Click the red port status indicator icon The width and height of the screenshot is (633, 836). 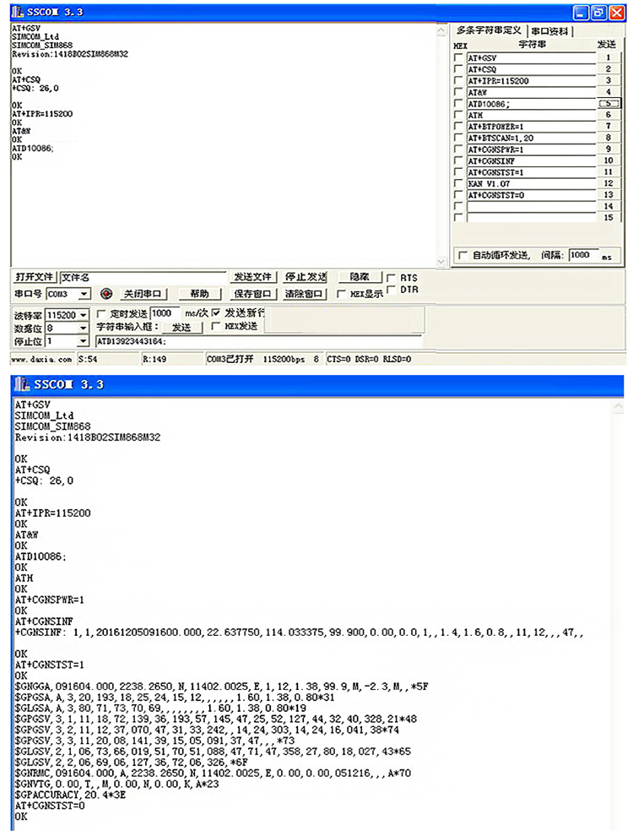pyautogui.click(x=106, y=294)
